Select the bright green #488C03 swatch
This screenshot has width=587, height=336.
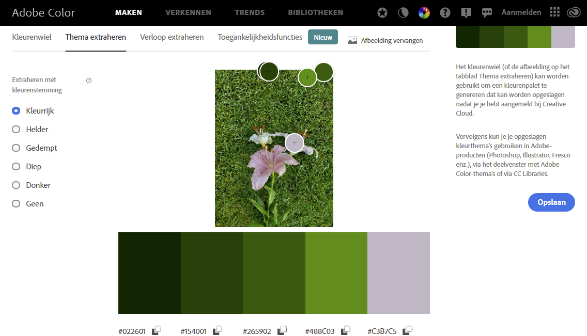tap(336, 273)
